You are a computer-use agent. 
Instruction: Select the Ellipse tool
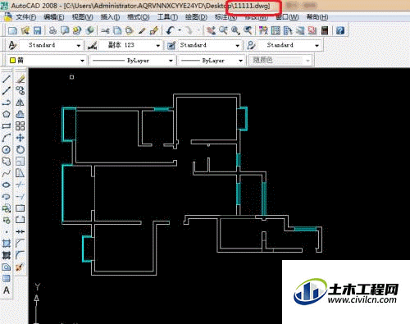(x=7, y=185)
